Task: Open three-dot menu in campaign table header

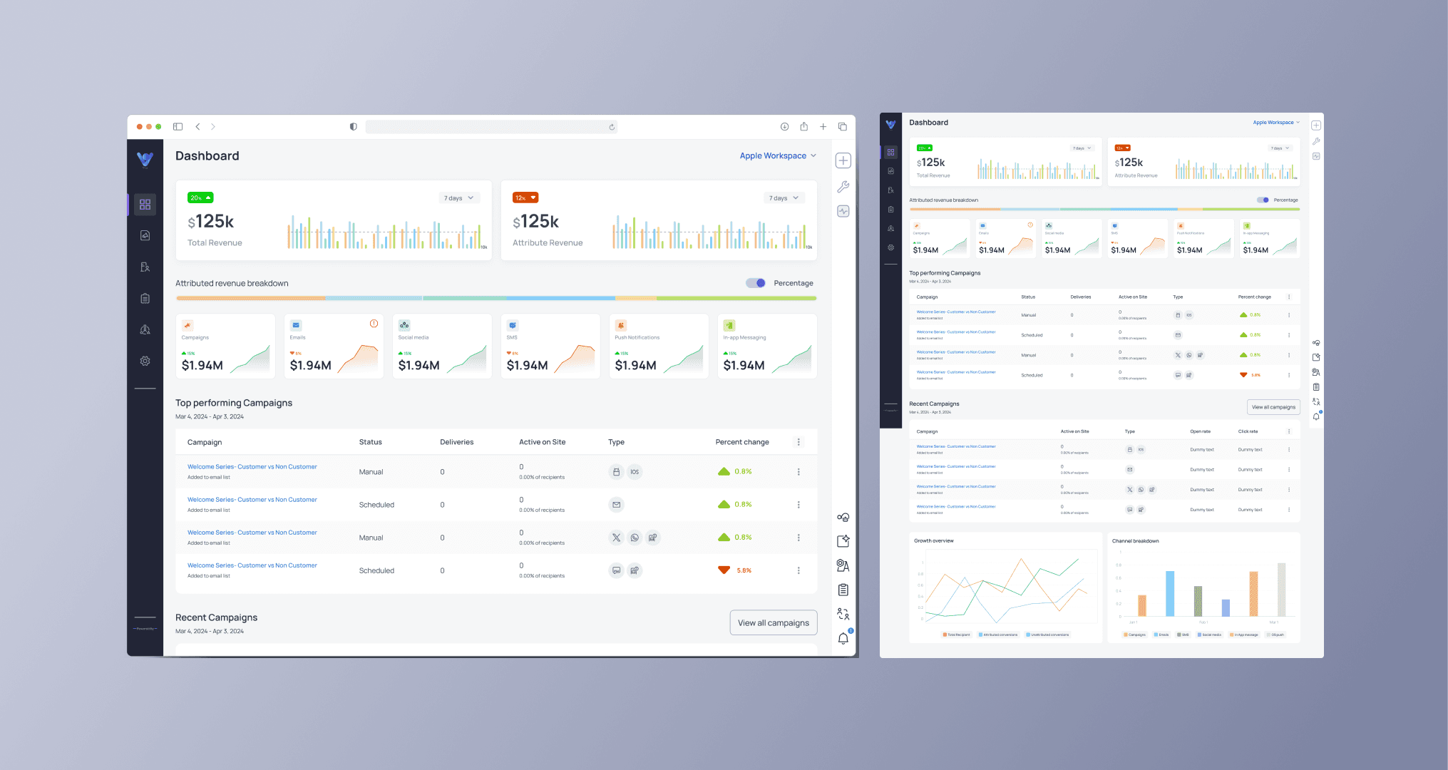Action: [x=799, y=442]
